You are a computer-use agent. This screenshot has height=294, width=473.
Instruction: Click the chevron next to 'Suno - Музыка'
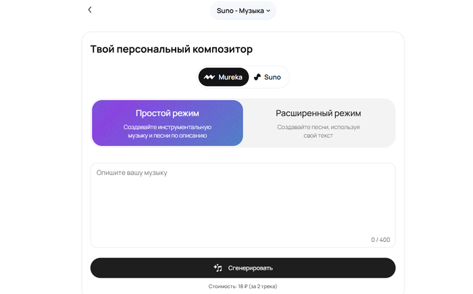point(268,11)
